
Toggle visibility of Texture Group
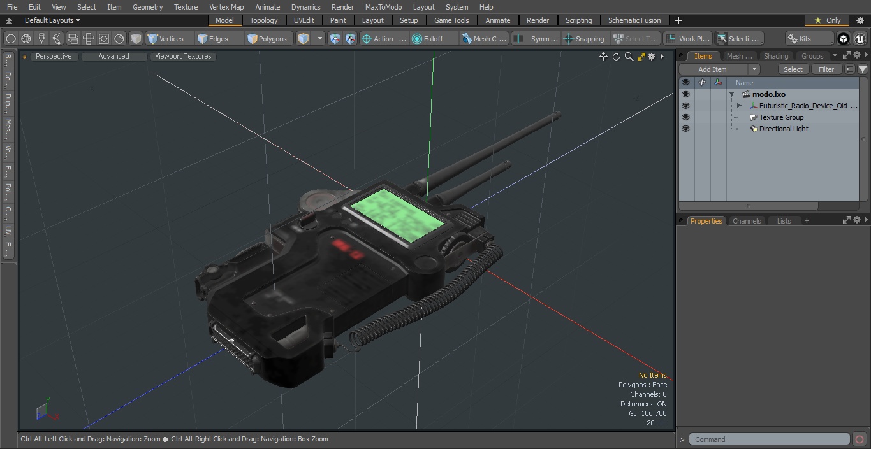point(685,117)
